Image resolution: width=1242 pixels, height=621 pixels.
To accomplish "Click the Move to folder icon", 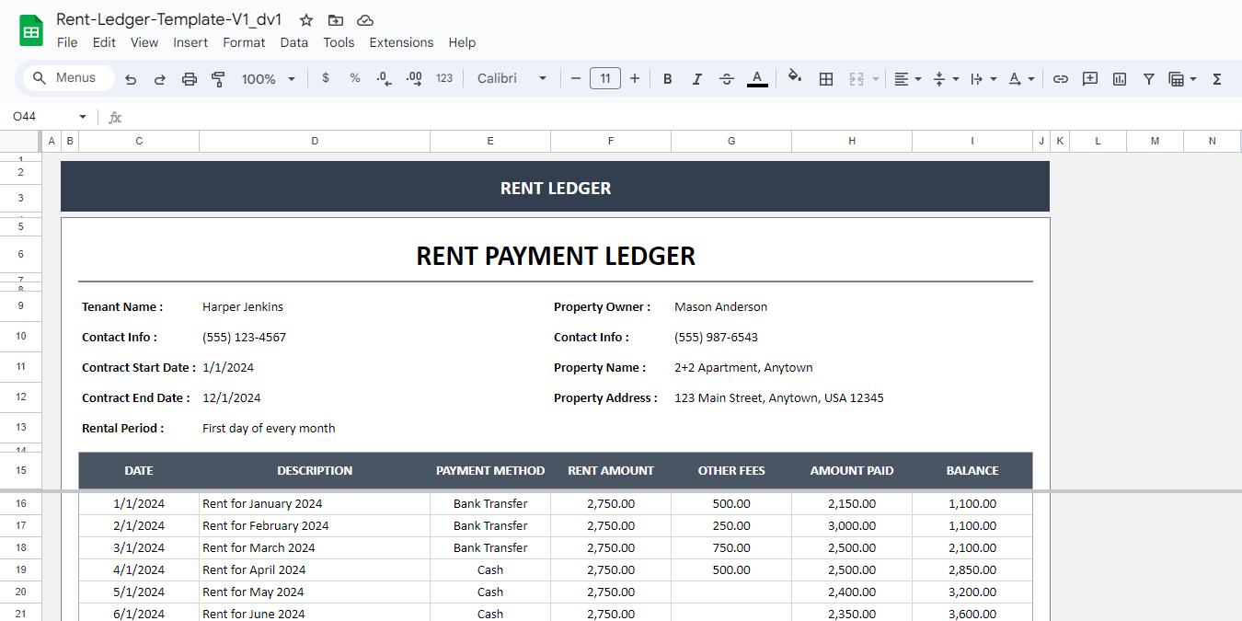I will click(x=336, y=20).
